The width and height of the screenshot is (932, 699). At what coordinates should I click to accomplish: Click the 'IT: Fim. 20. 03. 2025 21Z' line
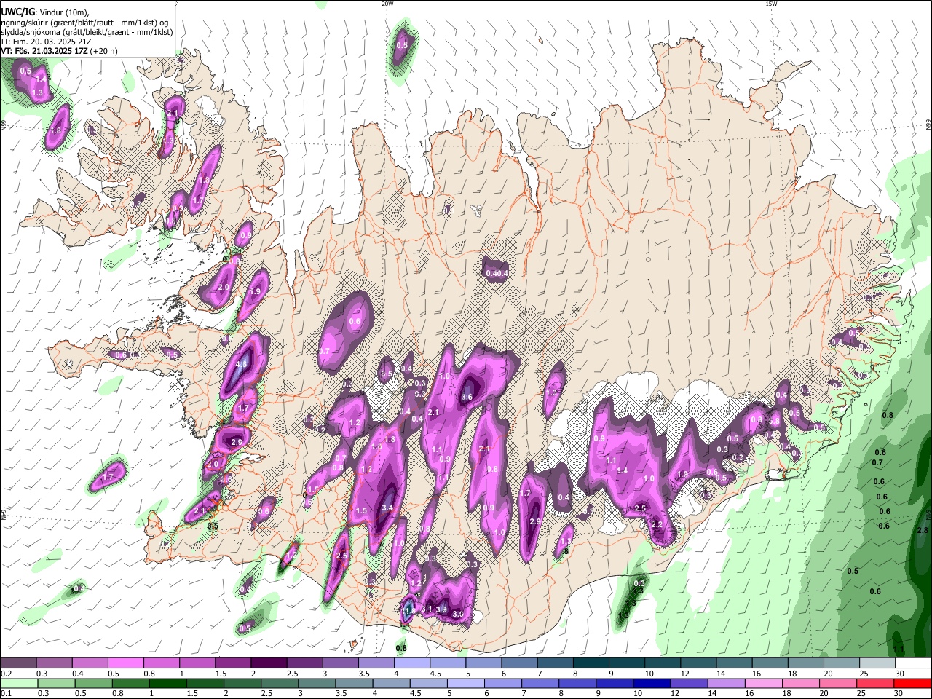pyautogui.click(x=46, y=42)
